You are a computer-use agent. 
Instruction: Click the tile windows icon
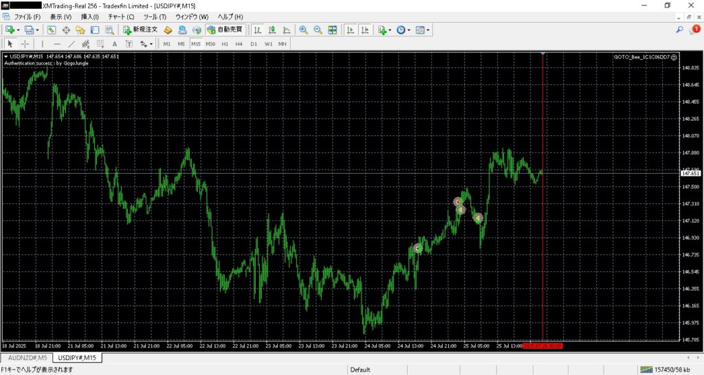(333, 30)
